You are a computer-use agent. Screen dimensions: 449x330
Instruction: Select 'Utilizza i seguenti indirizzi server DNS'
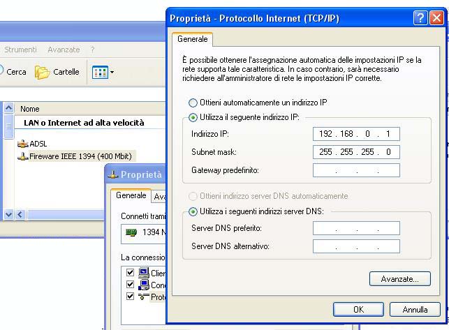click(193, 211)
